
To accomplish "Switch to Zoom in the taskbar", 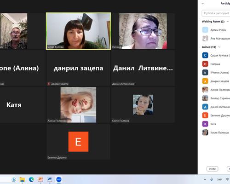I will [x=59, y=179].
